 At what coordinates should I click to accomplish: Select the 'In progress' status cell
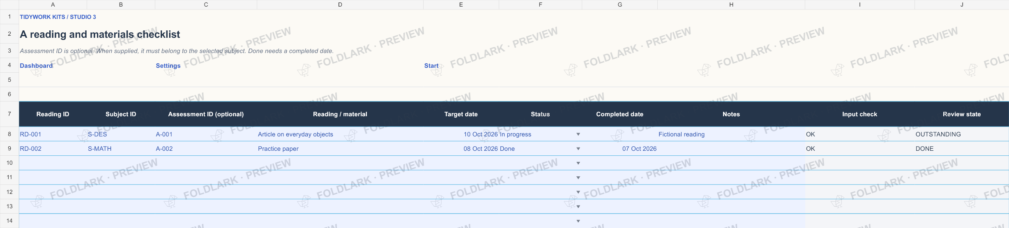540,134
